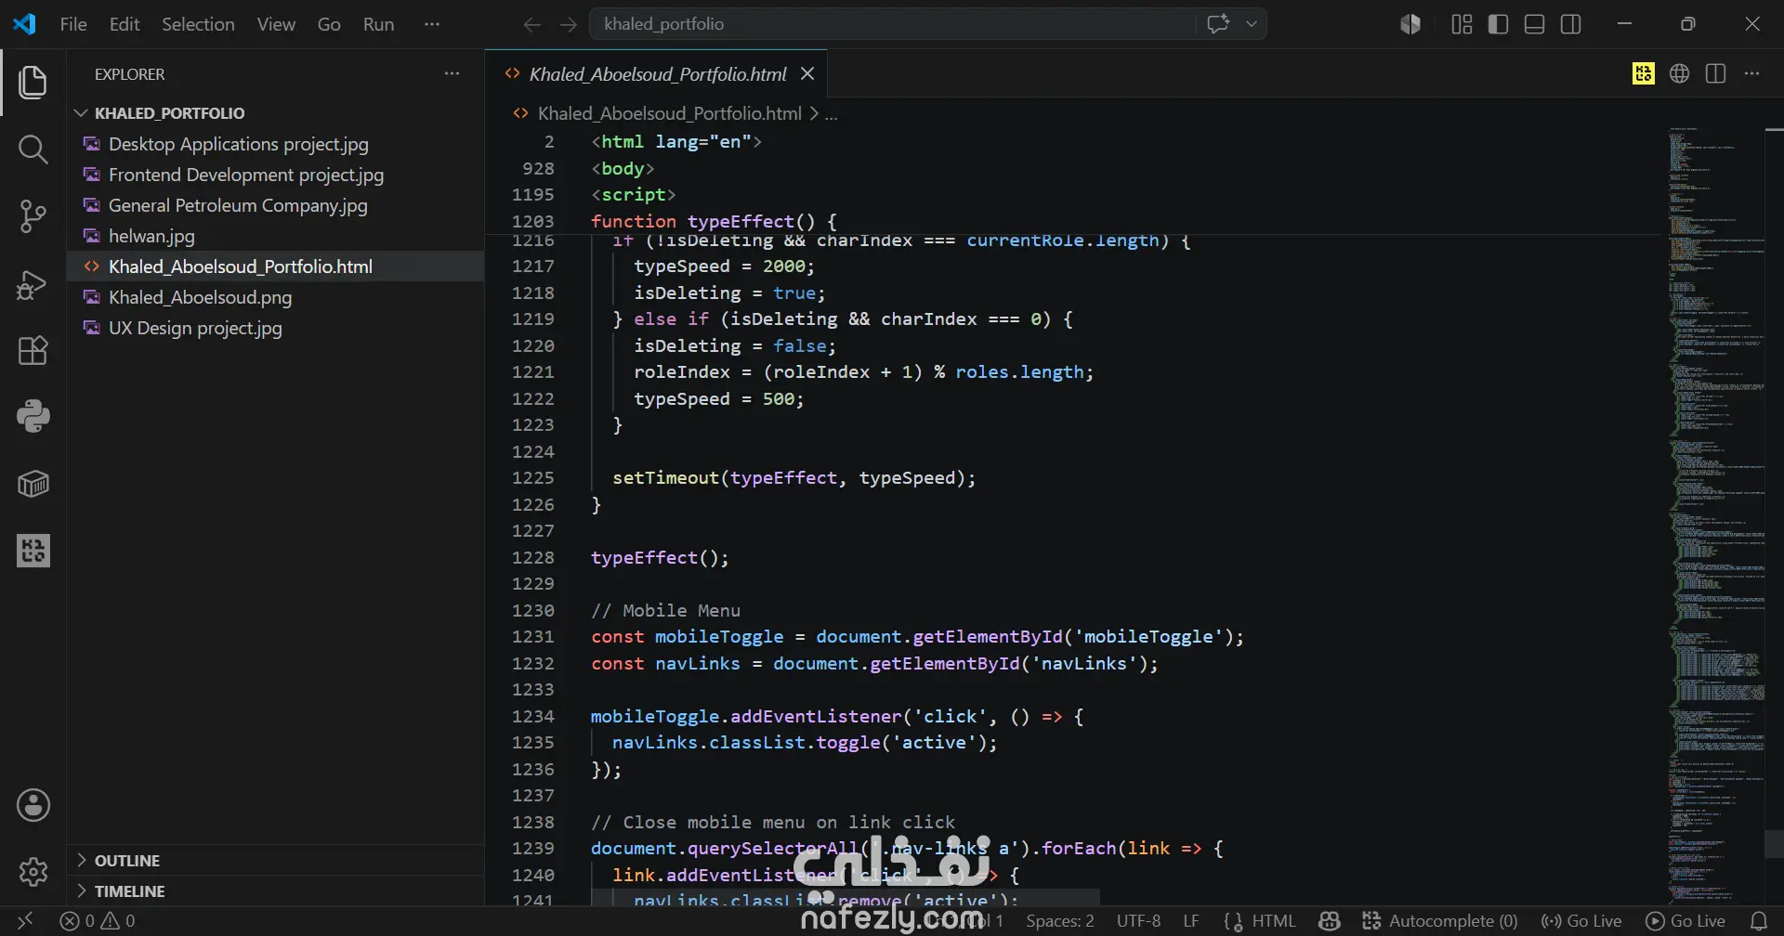This screenshot has height=936, width=1784.
Task: Toggle the Secondary Side Bar
Action: pyautogui.click(x=1571, y=24)
